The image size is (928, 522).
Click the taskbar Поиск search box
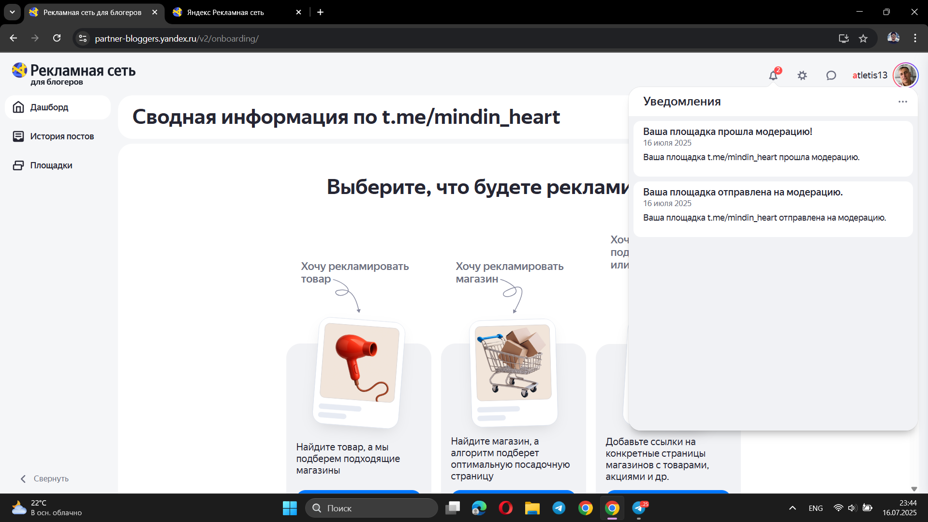tap(371, 508)
